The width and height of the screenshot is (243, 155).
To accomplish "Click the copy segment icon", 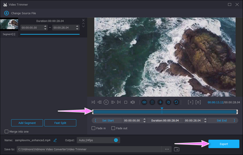I will click(x=168, y=102).
